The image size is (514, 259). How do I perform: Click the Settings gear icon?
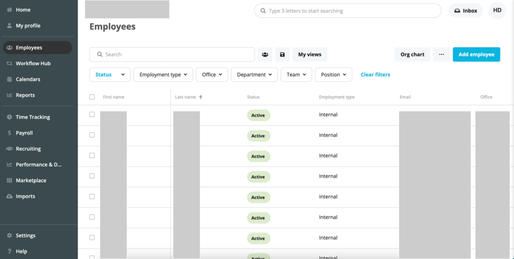tap(9, 235)
